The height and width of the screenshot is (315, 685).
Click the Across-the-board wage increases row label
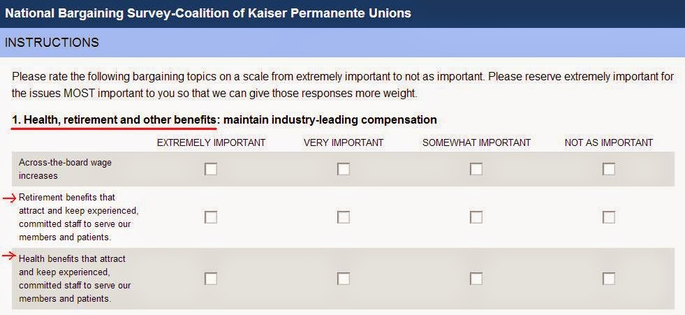[x=65, y=169]
